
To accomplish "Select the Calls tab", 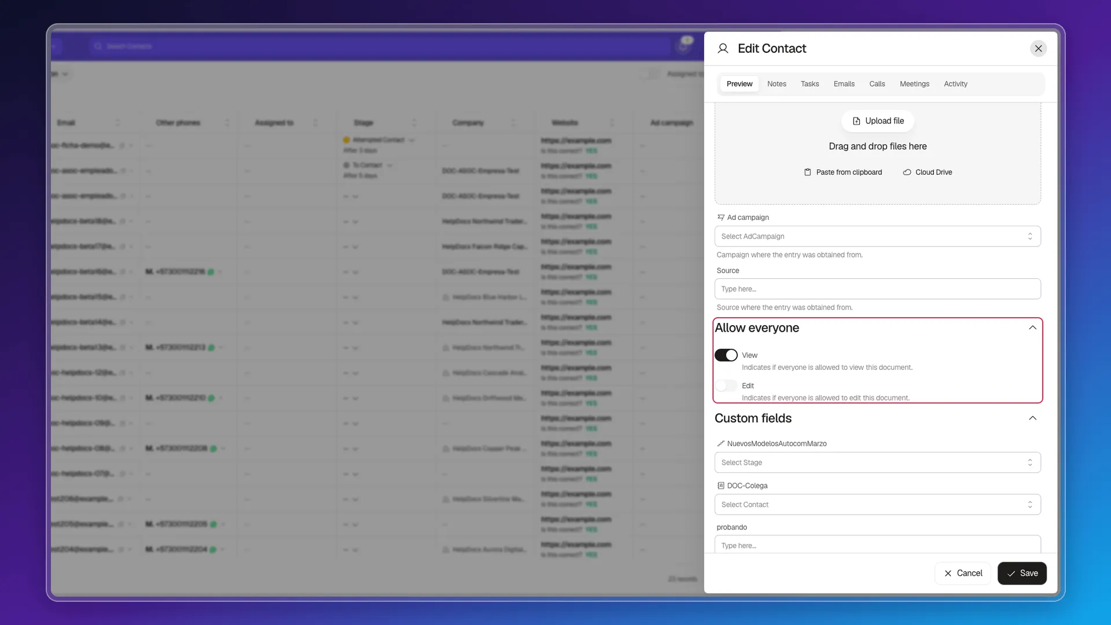I will click(x=877, y=84).
